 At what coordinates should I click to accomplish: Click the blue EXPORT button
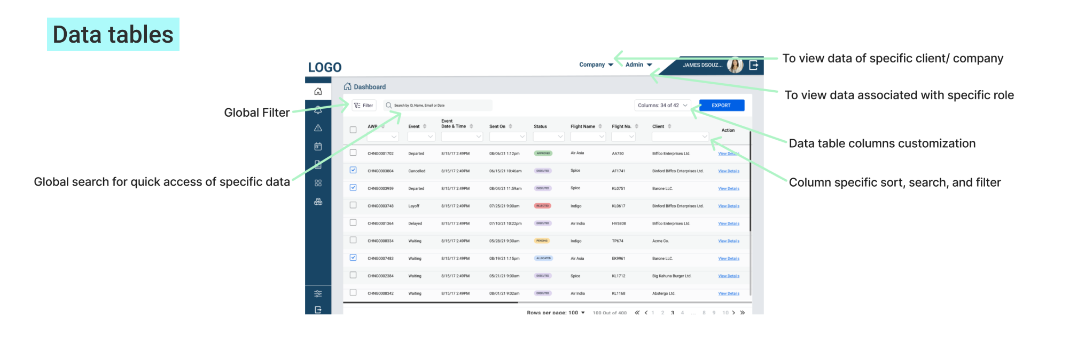pos(721,106)
